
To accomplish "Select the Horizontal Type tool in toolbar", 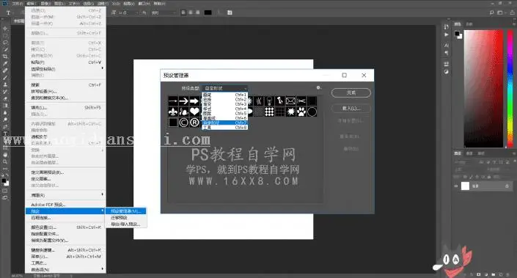I will tap(5, 133).
